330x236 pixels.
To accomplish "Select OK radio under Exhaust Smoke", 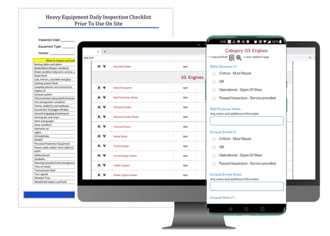I will pos(214,147).
